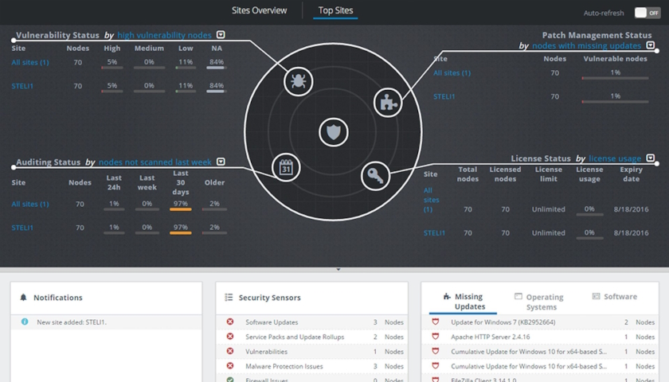The width and height of the screenshot is (669, 382).
Task: Open the Auditing Status filter dropdown
Action: [x=221, y=162]
